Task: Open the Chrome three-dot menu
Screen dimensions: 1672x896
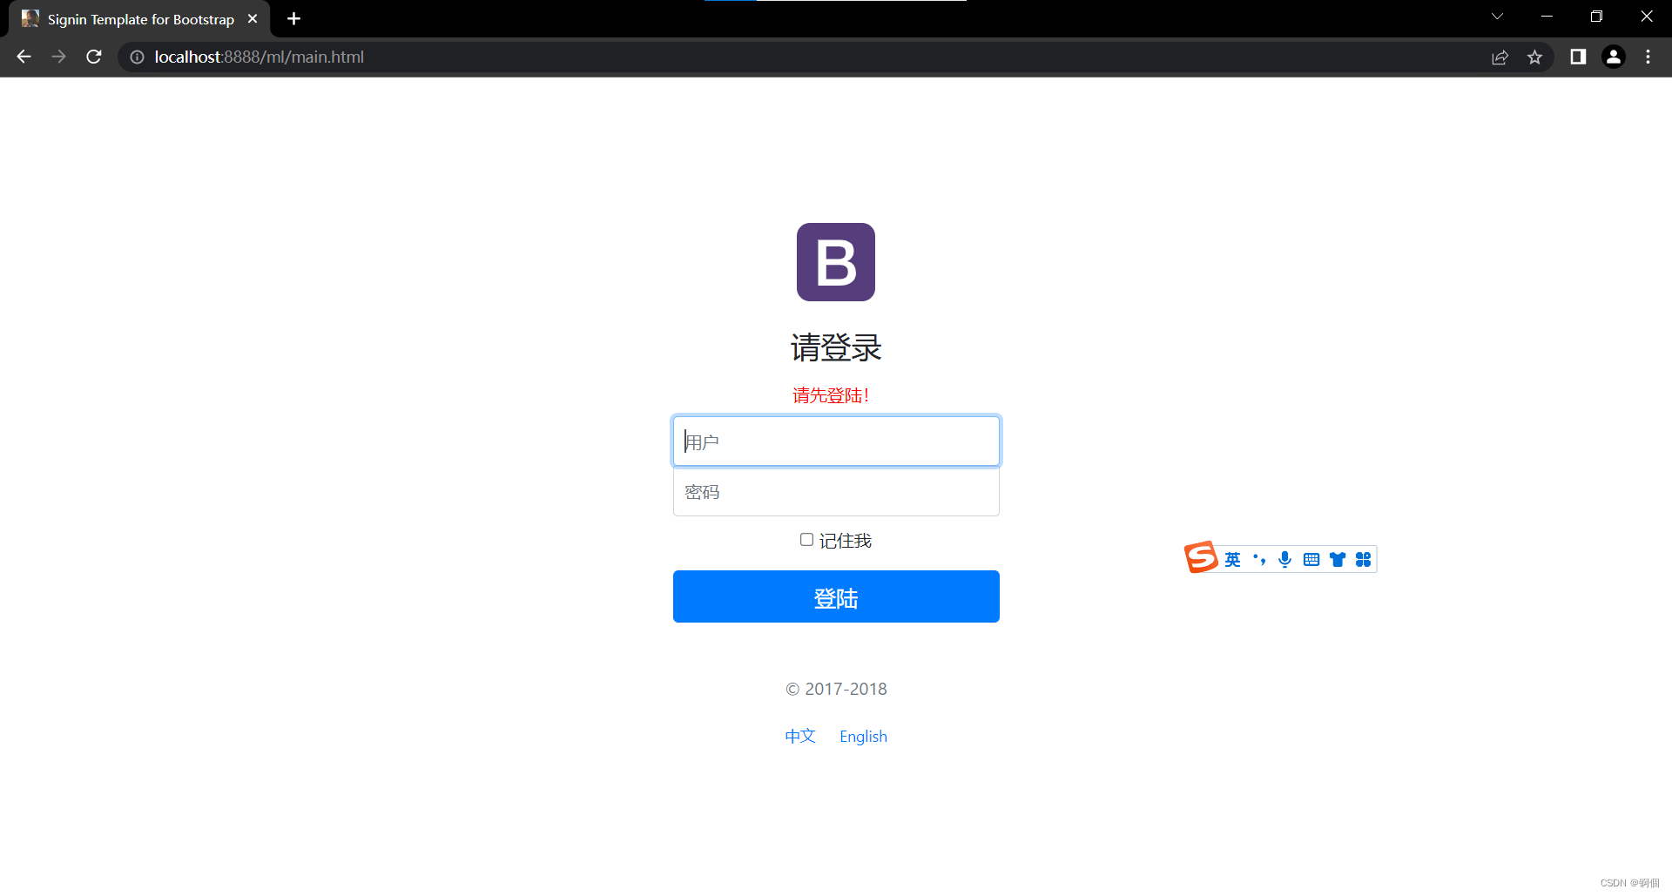Action: 1648,57
